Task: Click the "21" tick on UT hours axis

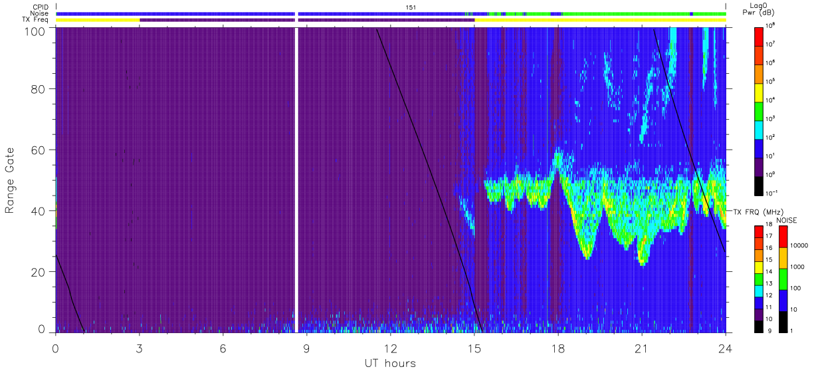Action: pos(642,348)
